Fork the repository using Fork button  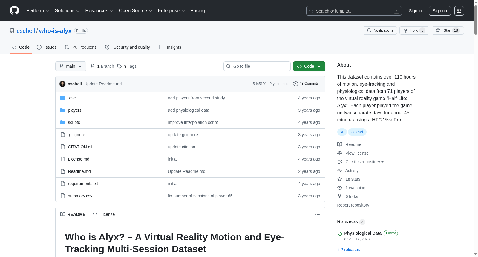(414, 30)
